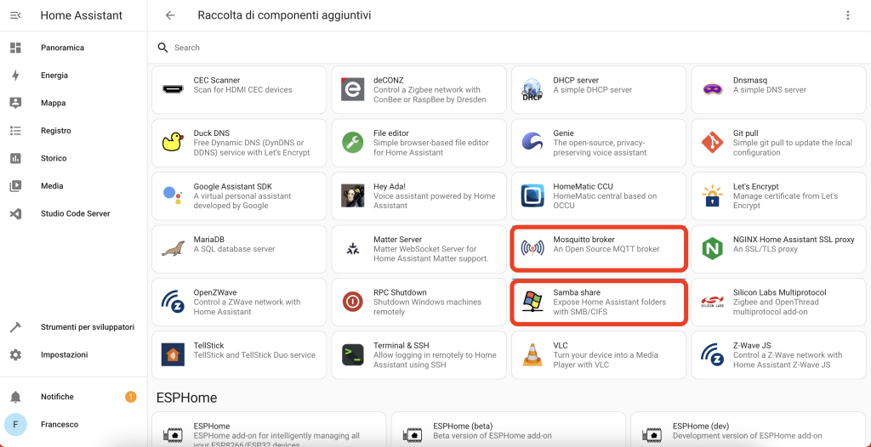Open Panoramica in the sidebar
871x447 pixels.
tap(62, 48)
